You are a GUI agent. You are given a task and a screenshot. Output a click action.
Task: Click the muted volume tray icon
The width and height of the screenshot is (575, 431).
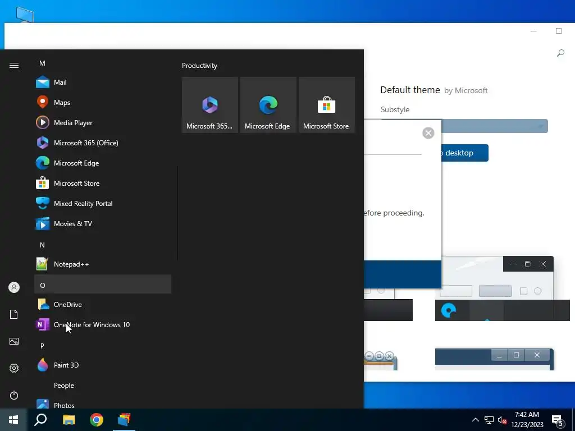502,420
